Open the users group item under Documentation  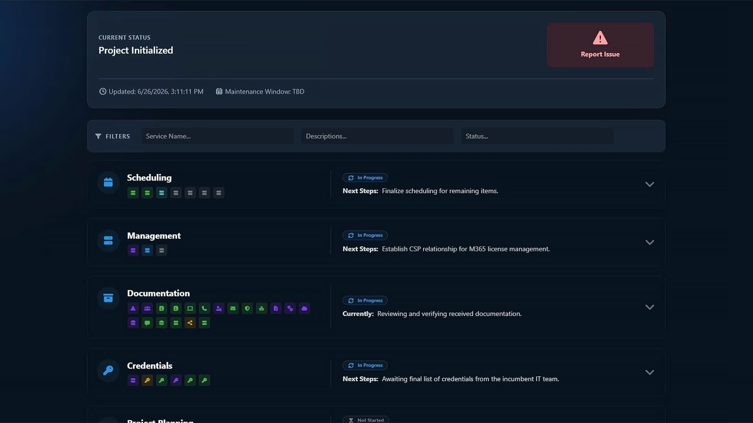[x=147, y=309]
